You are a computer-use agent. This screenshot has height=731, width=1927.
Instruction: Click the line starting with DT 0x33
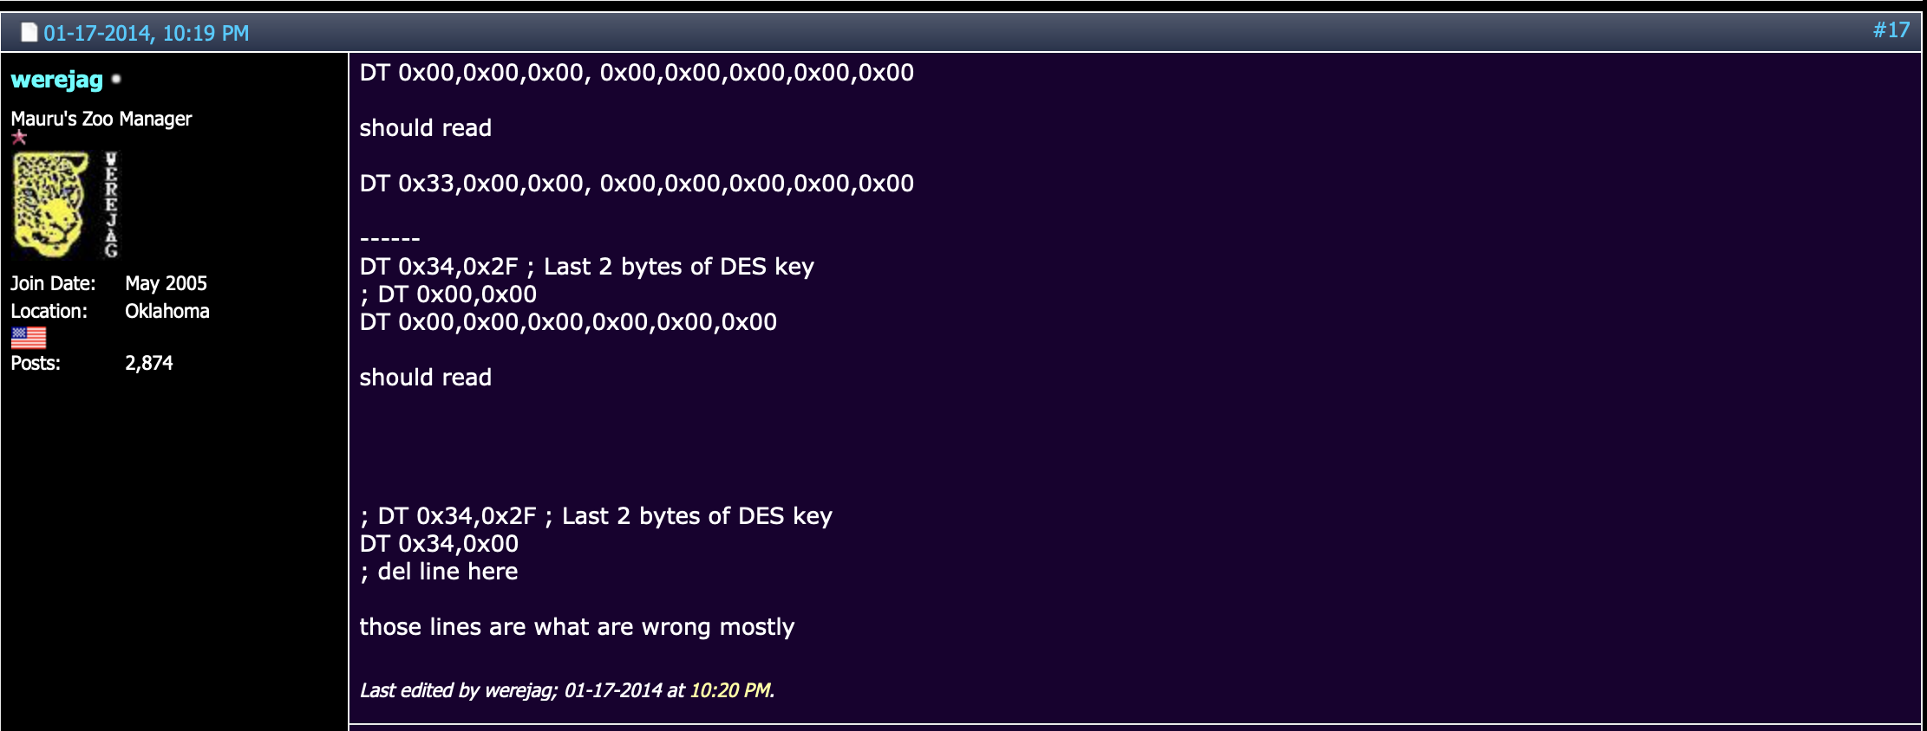coord(637,184)
